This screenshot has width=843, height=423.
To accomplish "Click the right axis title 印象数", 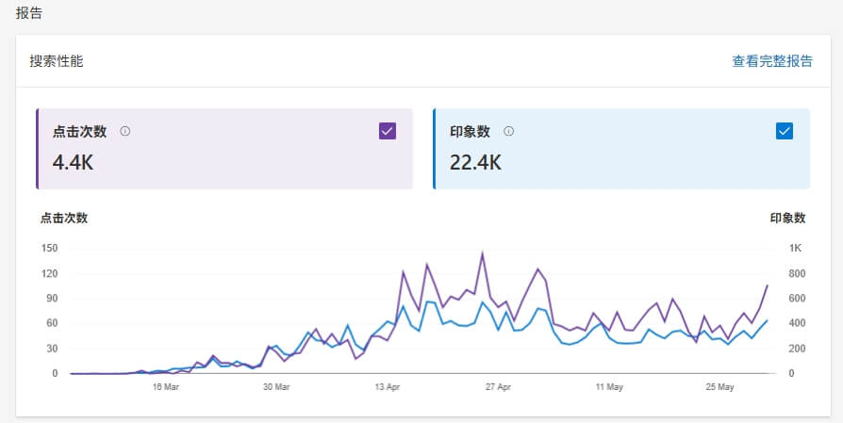I will click(x=787, y=218).
